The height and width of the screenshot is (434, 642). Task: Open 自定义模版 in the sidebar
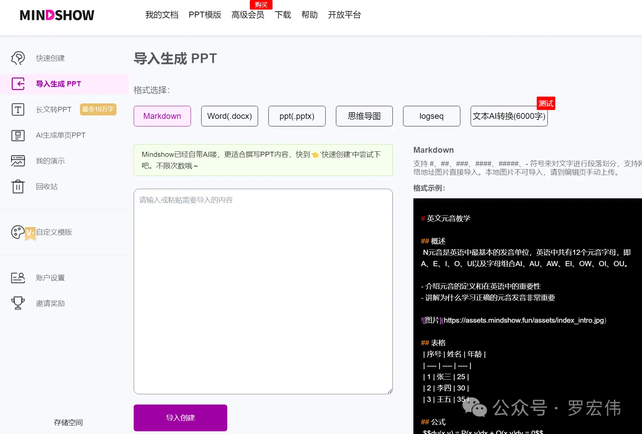[54, 232]
